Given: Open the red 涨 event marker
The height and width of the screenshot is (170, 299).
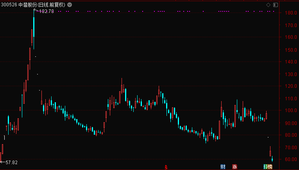Looking at the screenshot, I should pos(235,167).
